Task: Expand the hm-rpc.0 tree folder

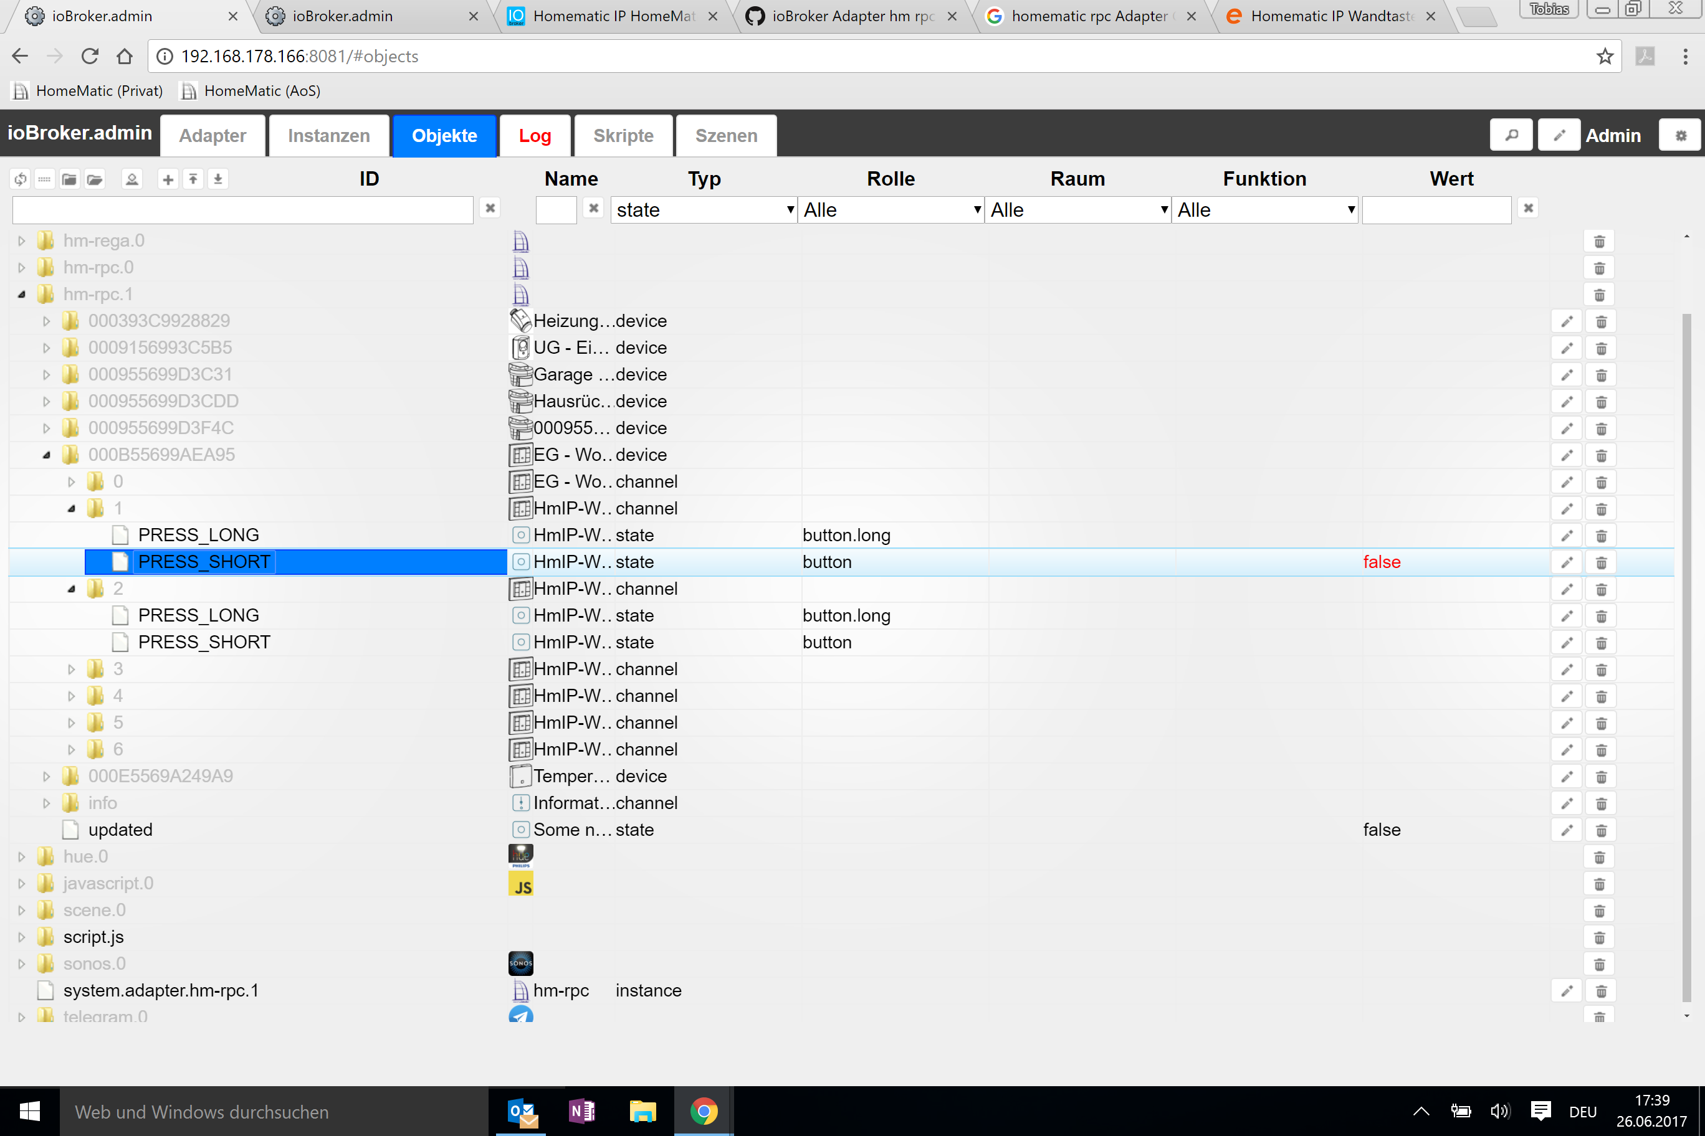Action: 22,268
